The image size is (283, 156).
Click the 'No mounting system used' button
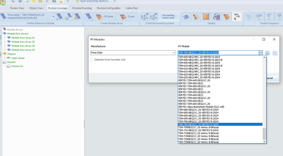tap(168, 16)
